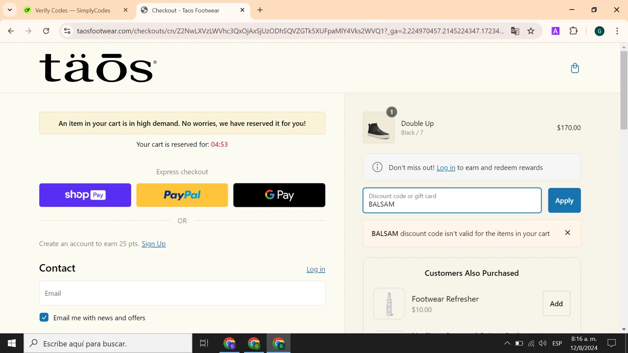Click Log in next to Contact

pyautogui.click(x=316, y=269)
